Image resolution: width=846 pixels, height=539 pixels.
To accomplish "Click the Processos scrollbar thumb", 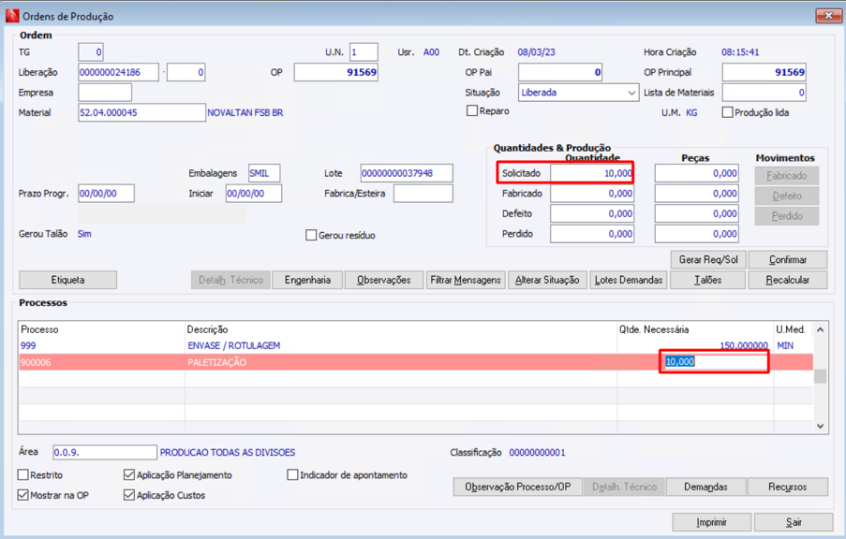I will click(x=820, y=375).
